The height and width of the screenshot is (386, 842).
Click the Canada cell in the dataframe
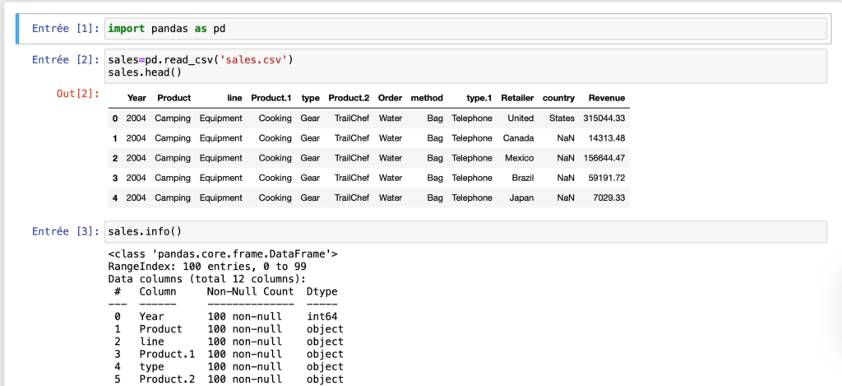[x=518, y=138]
